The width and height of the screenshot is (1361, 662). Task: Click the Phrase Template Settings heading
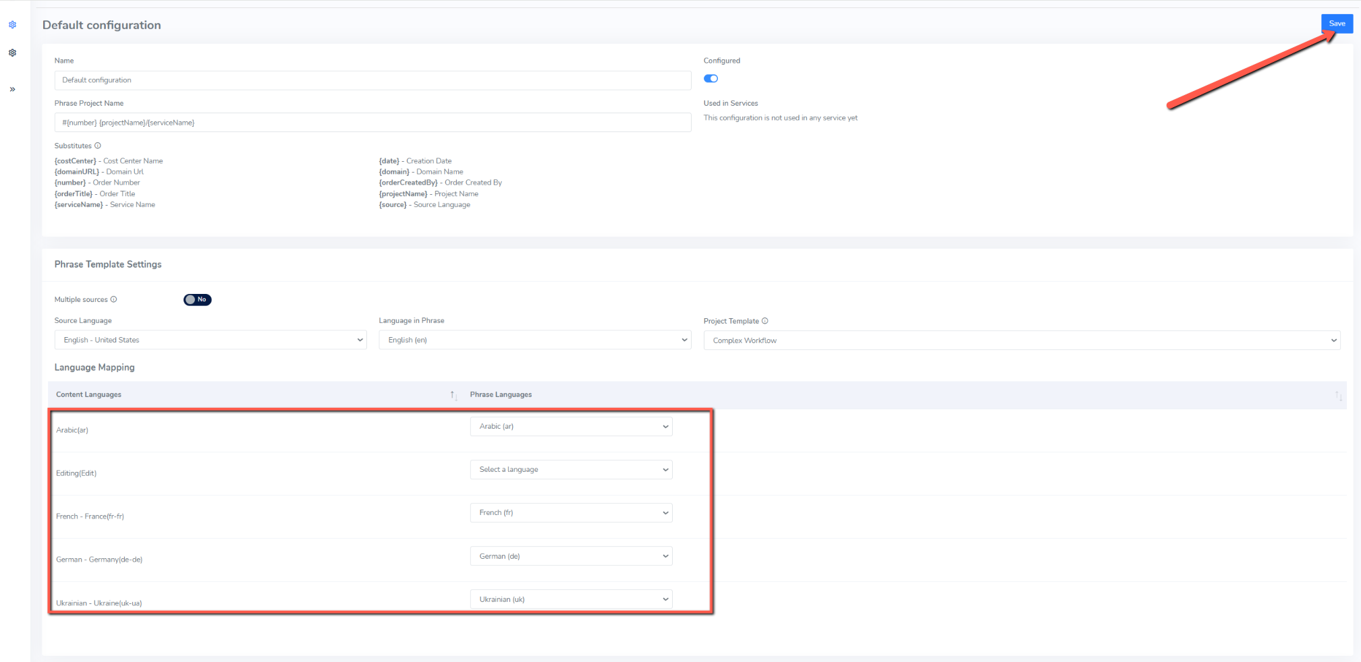pyautogui.click(x=108, y=264)
